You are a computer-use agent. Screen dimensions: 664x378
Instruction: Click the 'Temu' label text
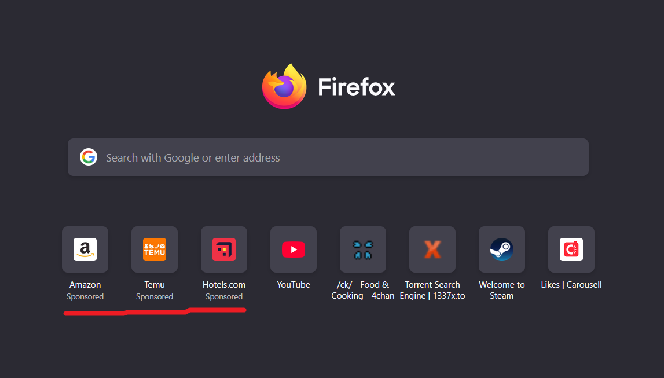[x=155, y=284]
